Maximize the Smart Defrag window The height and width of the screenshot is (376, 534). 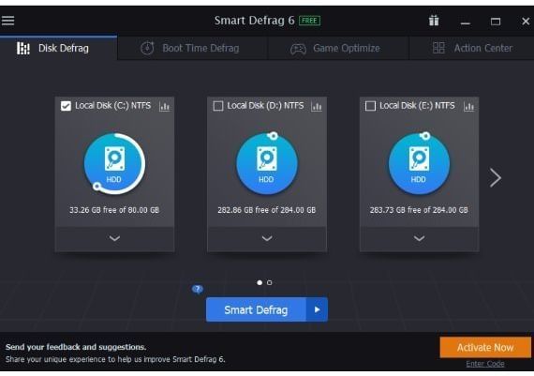(496, 22)
